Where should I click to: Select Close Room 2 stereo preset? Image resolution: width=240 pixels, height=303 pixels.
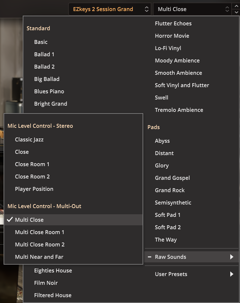(x=32, y=177)
